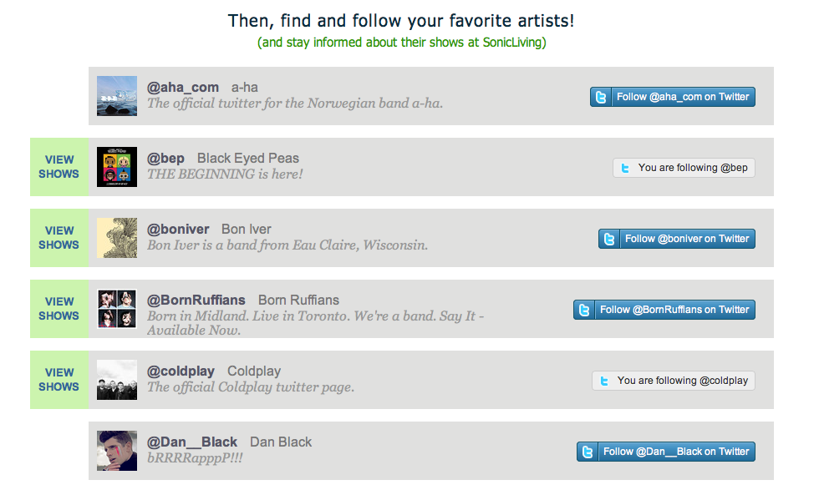The image size is (814, 490).
Task: Click the Coldplay band photo thumbnail
Action: [x=117, y=380]
